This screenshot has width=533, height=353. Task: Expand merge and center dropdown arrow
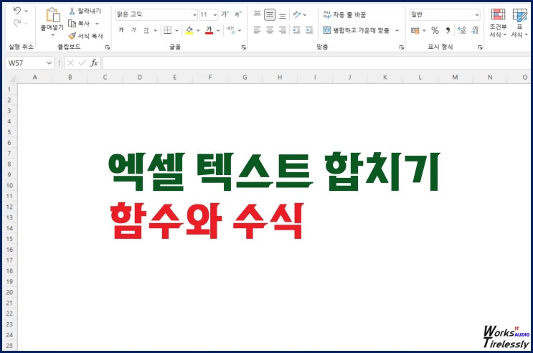[x=397, y=30]
